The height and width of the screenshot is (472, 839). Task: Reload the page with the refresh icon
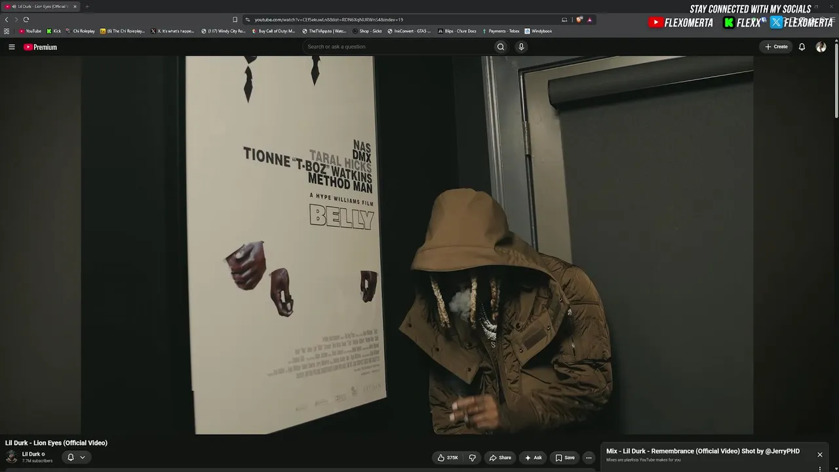(x=26, y=20)
